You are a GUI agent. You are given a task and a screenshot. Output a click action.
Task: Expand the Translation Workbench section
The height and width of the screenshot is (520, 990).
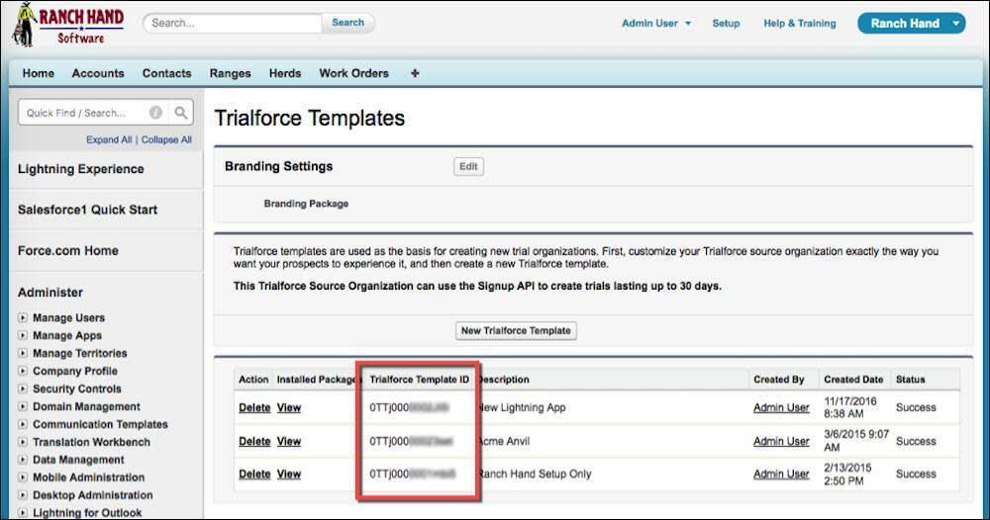click(23, 442)
